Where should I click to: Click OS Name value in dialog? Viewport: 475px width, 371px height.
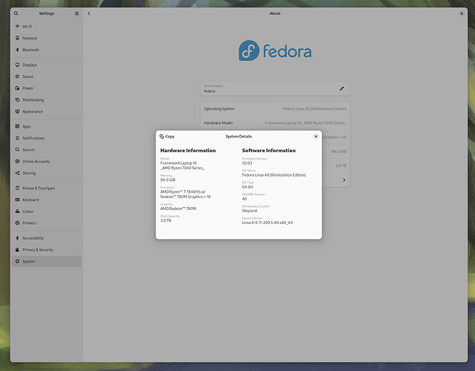(274, 175)
